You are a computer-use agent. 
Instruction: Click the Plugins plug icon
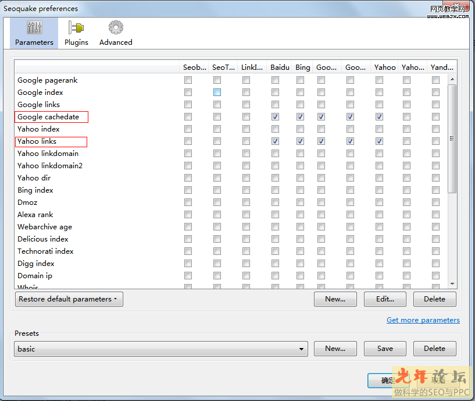[76, 27]
